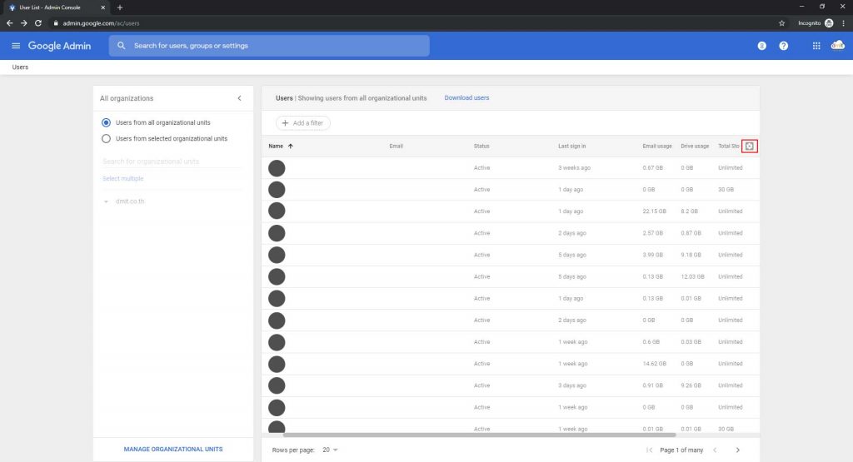Open the main menu hamburger icon
This screenshot has width=853, height=462.
coord(16,46)
